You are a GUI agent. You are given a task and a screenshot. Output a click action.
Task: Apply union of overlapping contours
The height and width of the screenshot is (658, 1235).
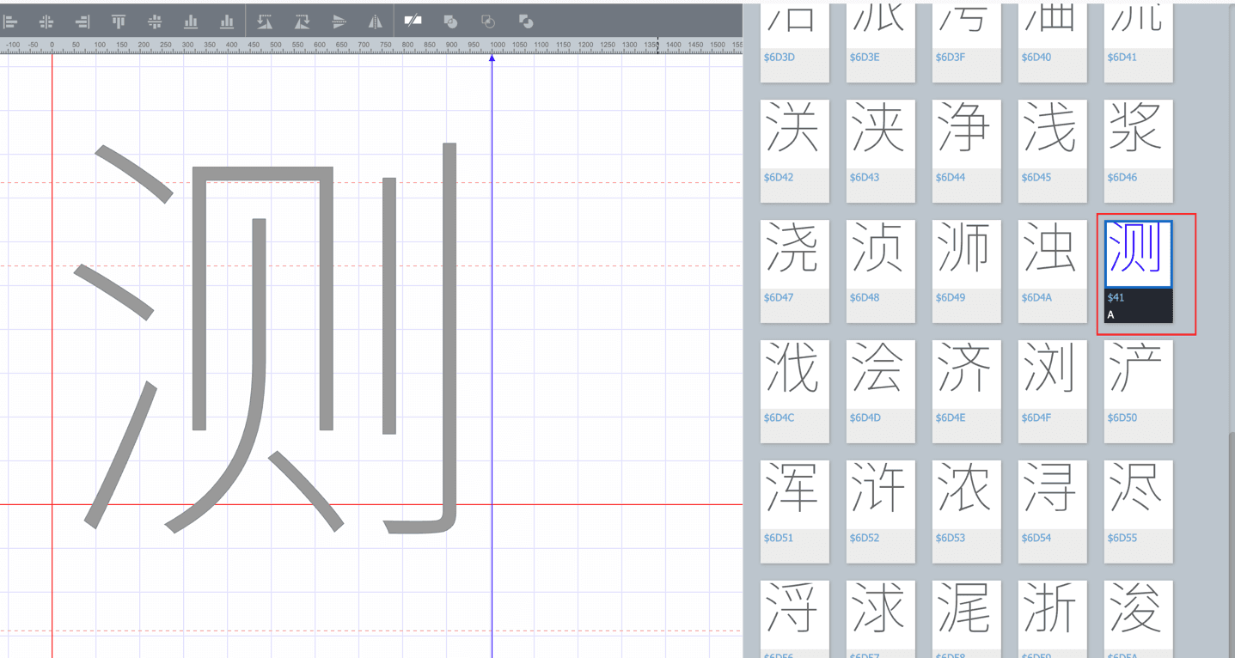pos(450,21)
